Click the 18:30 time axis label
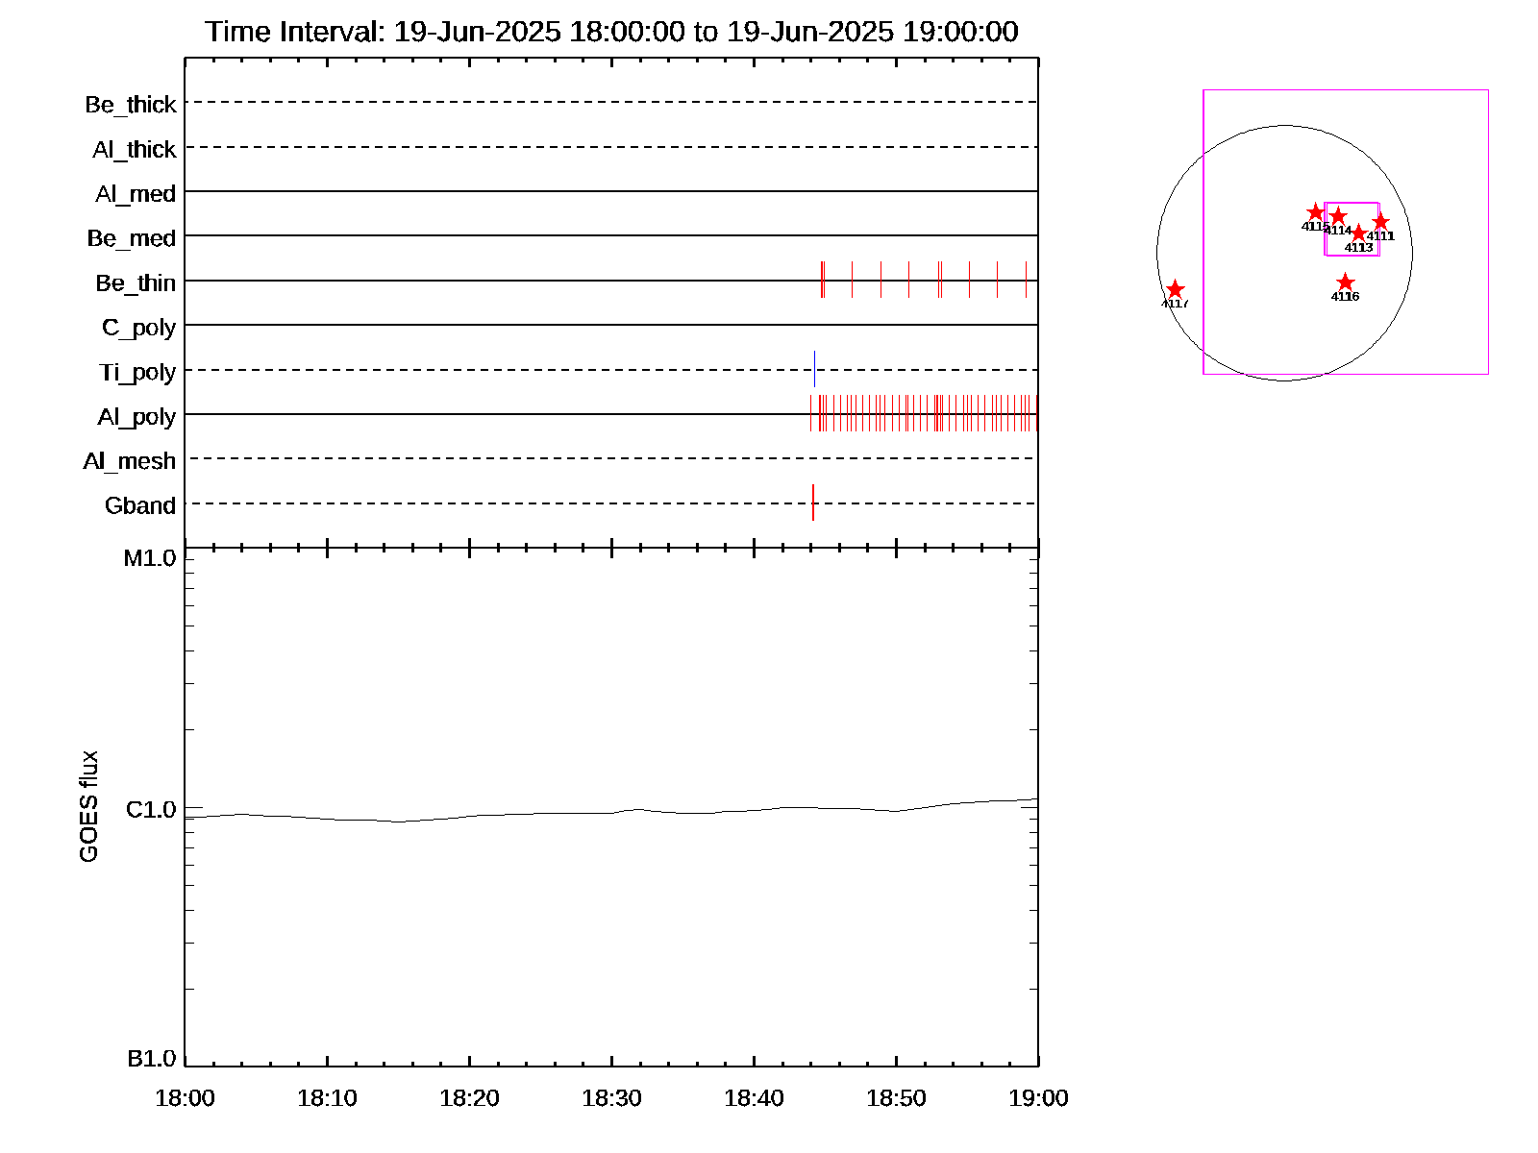The width and height of the screenshot is (1538, 1153). 611,1098
